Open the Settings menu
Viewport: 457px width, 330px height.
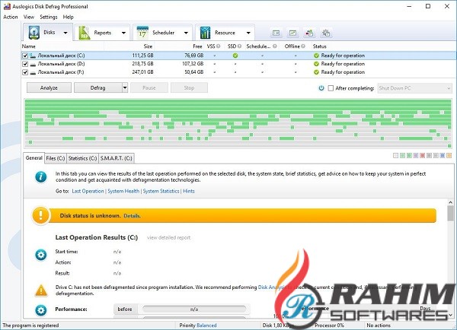(49, 17)
